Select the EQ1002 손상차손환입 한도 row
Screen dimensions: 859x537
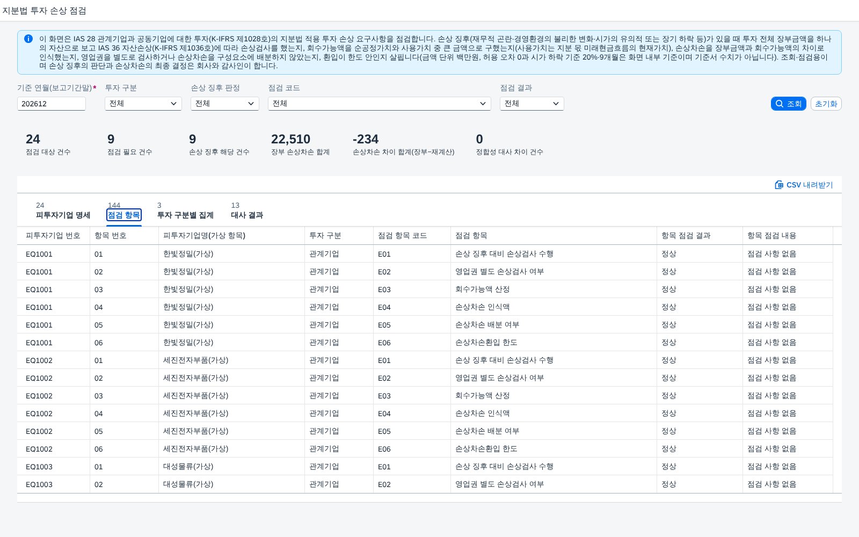coord(429,448)
